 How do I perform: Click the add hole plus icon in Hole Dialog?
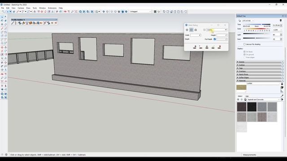tap(195, 47)
